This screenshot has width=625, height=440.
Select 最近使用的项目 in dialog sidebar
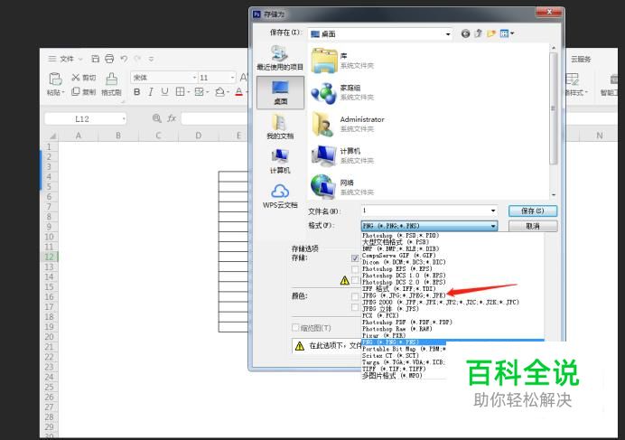pyautogui.click(x=280, y=58)
